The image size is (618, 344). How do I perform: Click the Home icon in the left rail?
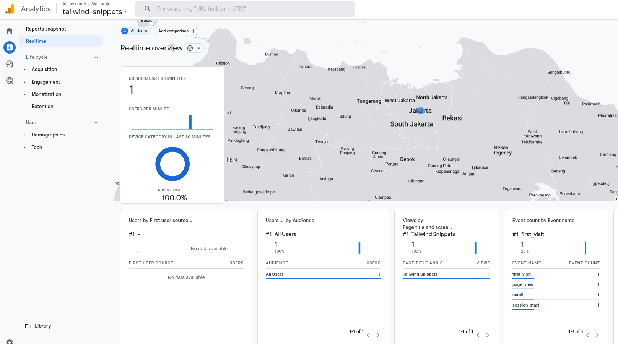point(10,31)
